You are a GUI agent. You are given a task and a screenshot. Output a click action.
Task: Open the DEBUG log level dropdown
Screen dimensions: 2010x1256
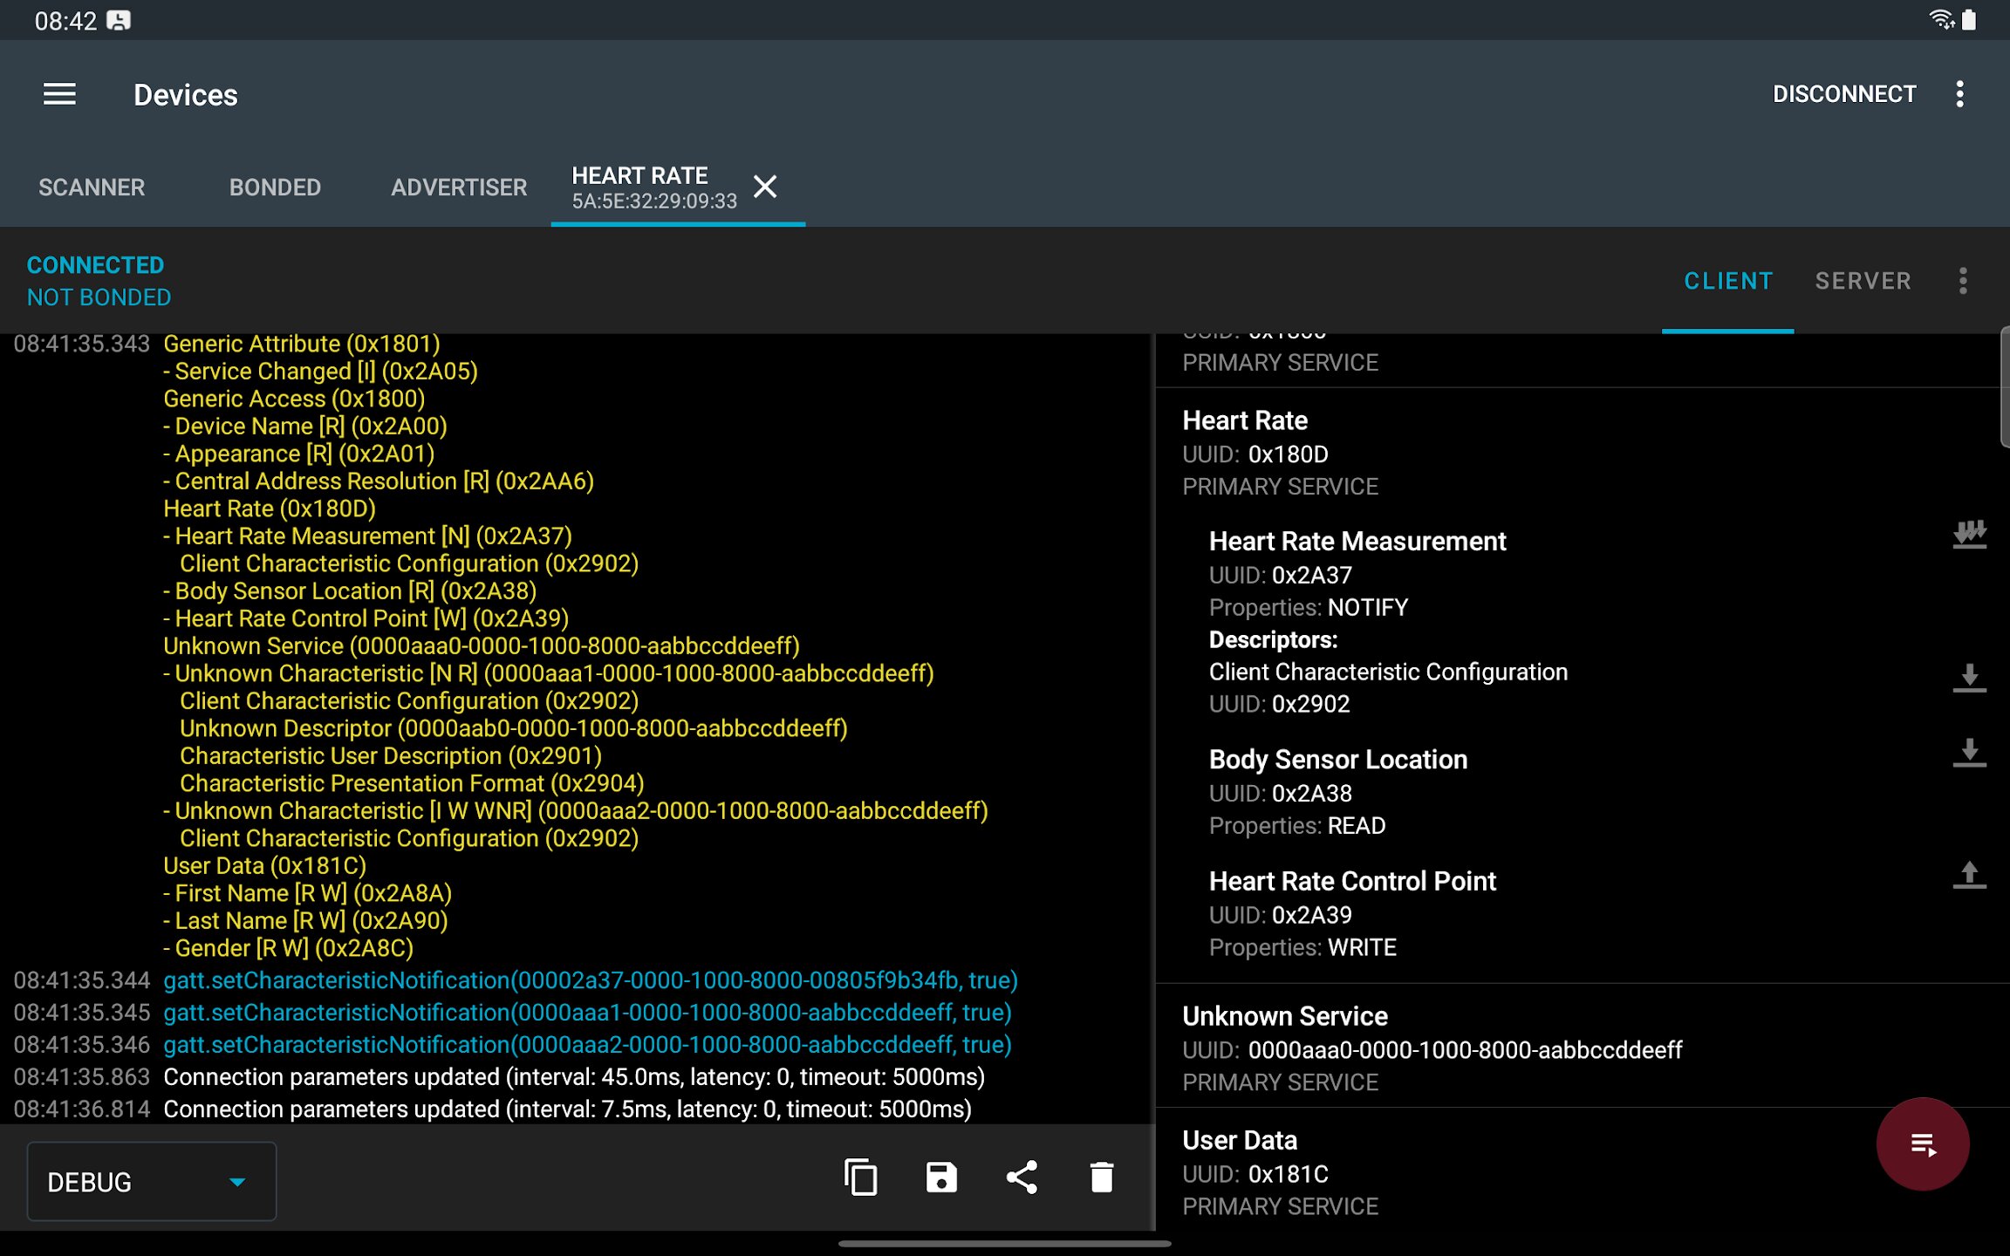(x=152, y=1182)
